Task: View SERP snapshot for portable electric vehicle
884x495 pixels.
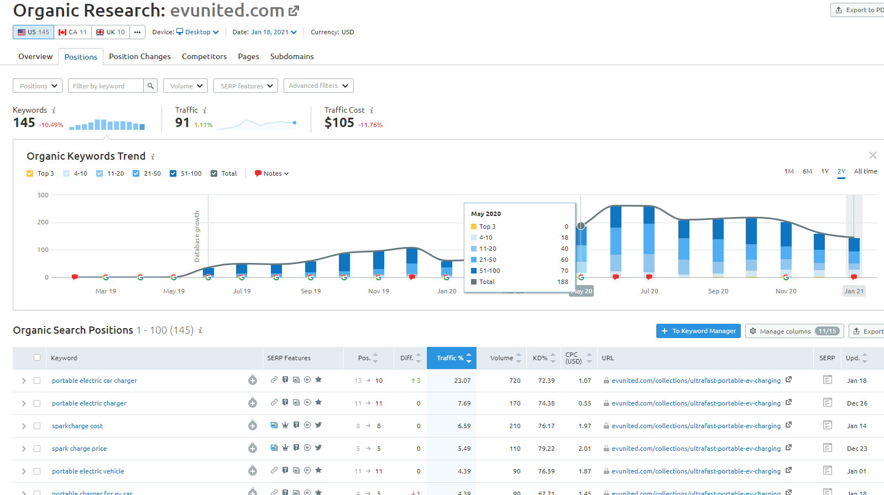Action: click(x=828, y=470)
